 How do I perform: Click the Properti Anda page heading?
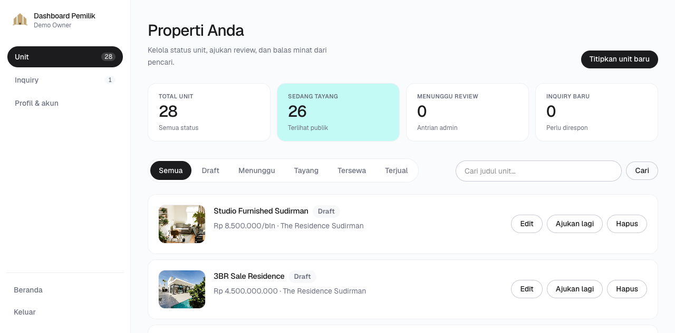[x=196, y=31]
